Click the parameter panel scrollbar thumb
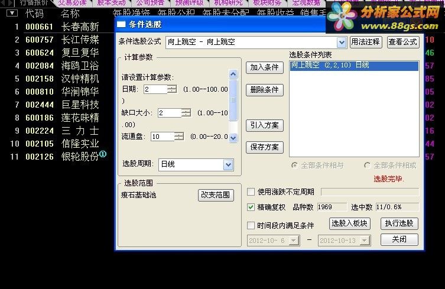Viewport: 445px width, 289px height. 233,100
